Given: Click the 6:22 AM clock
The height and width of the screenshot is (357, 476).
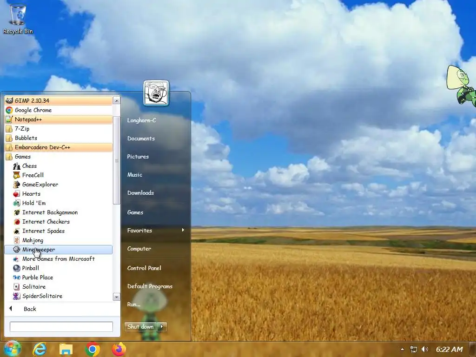Looking at the screenshot, I should pyautogui.click(x=450, y=350).
